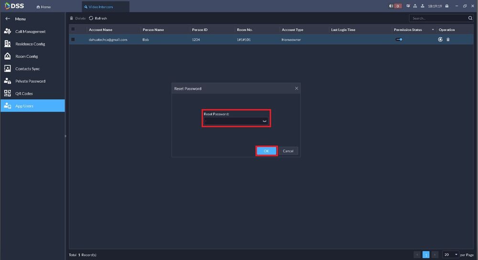
Task: Click the back arrow beside Menu
Action: click(x=8, y=19)
